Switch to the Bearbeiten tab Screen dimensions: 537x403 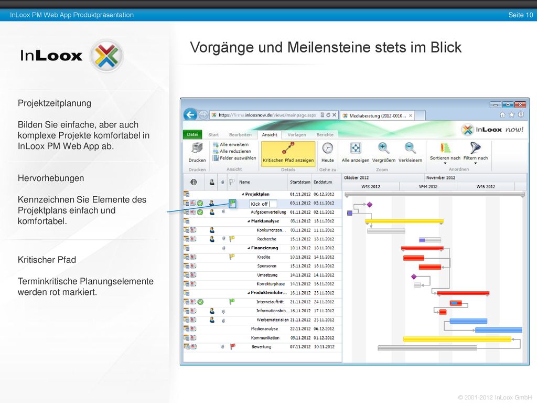point(240,135)
